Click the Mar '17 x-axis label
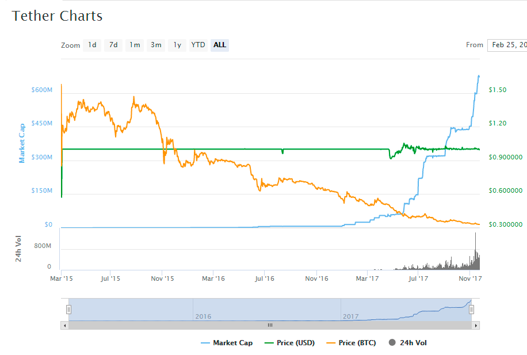527x355 pixels. coord(368,278)
